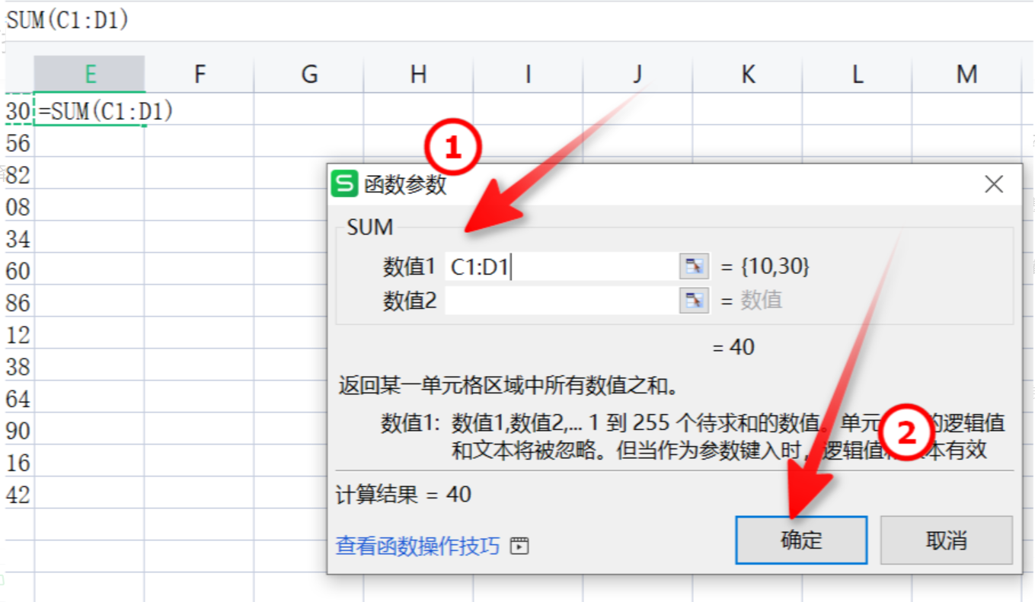Click the cell showing 60
1035x602 pixels.
coord(18,271)
